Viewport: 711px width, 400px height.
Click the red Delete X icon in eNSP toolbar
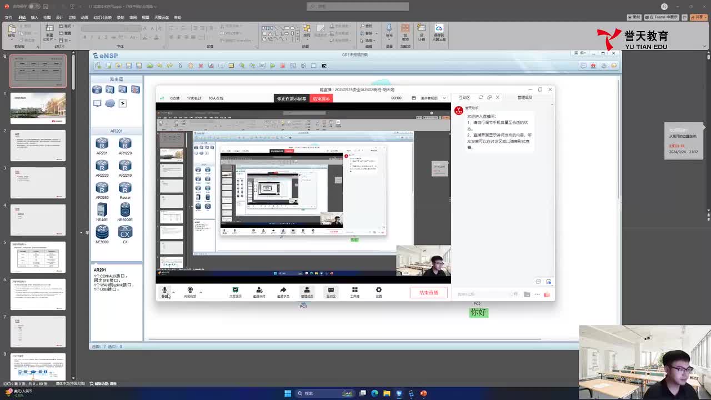[x=201, y=66]
